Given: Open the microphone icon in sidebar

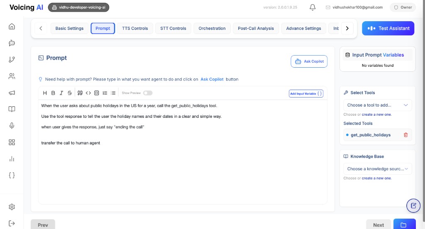Looking at the screenshot, I should [x=12, y=126].
